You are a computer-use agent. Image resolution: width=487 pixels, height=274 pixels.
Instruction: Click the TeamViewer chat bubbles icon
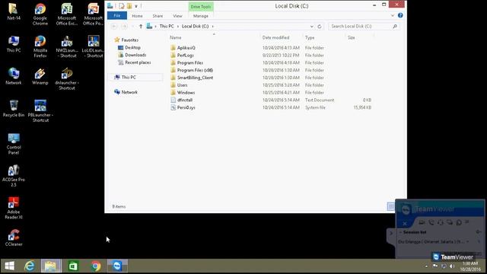450,222
